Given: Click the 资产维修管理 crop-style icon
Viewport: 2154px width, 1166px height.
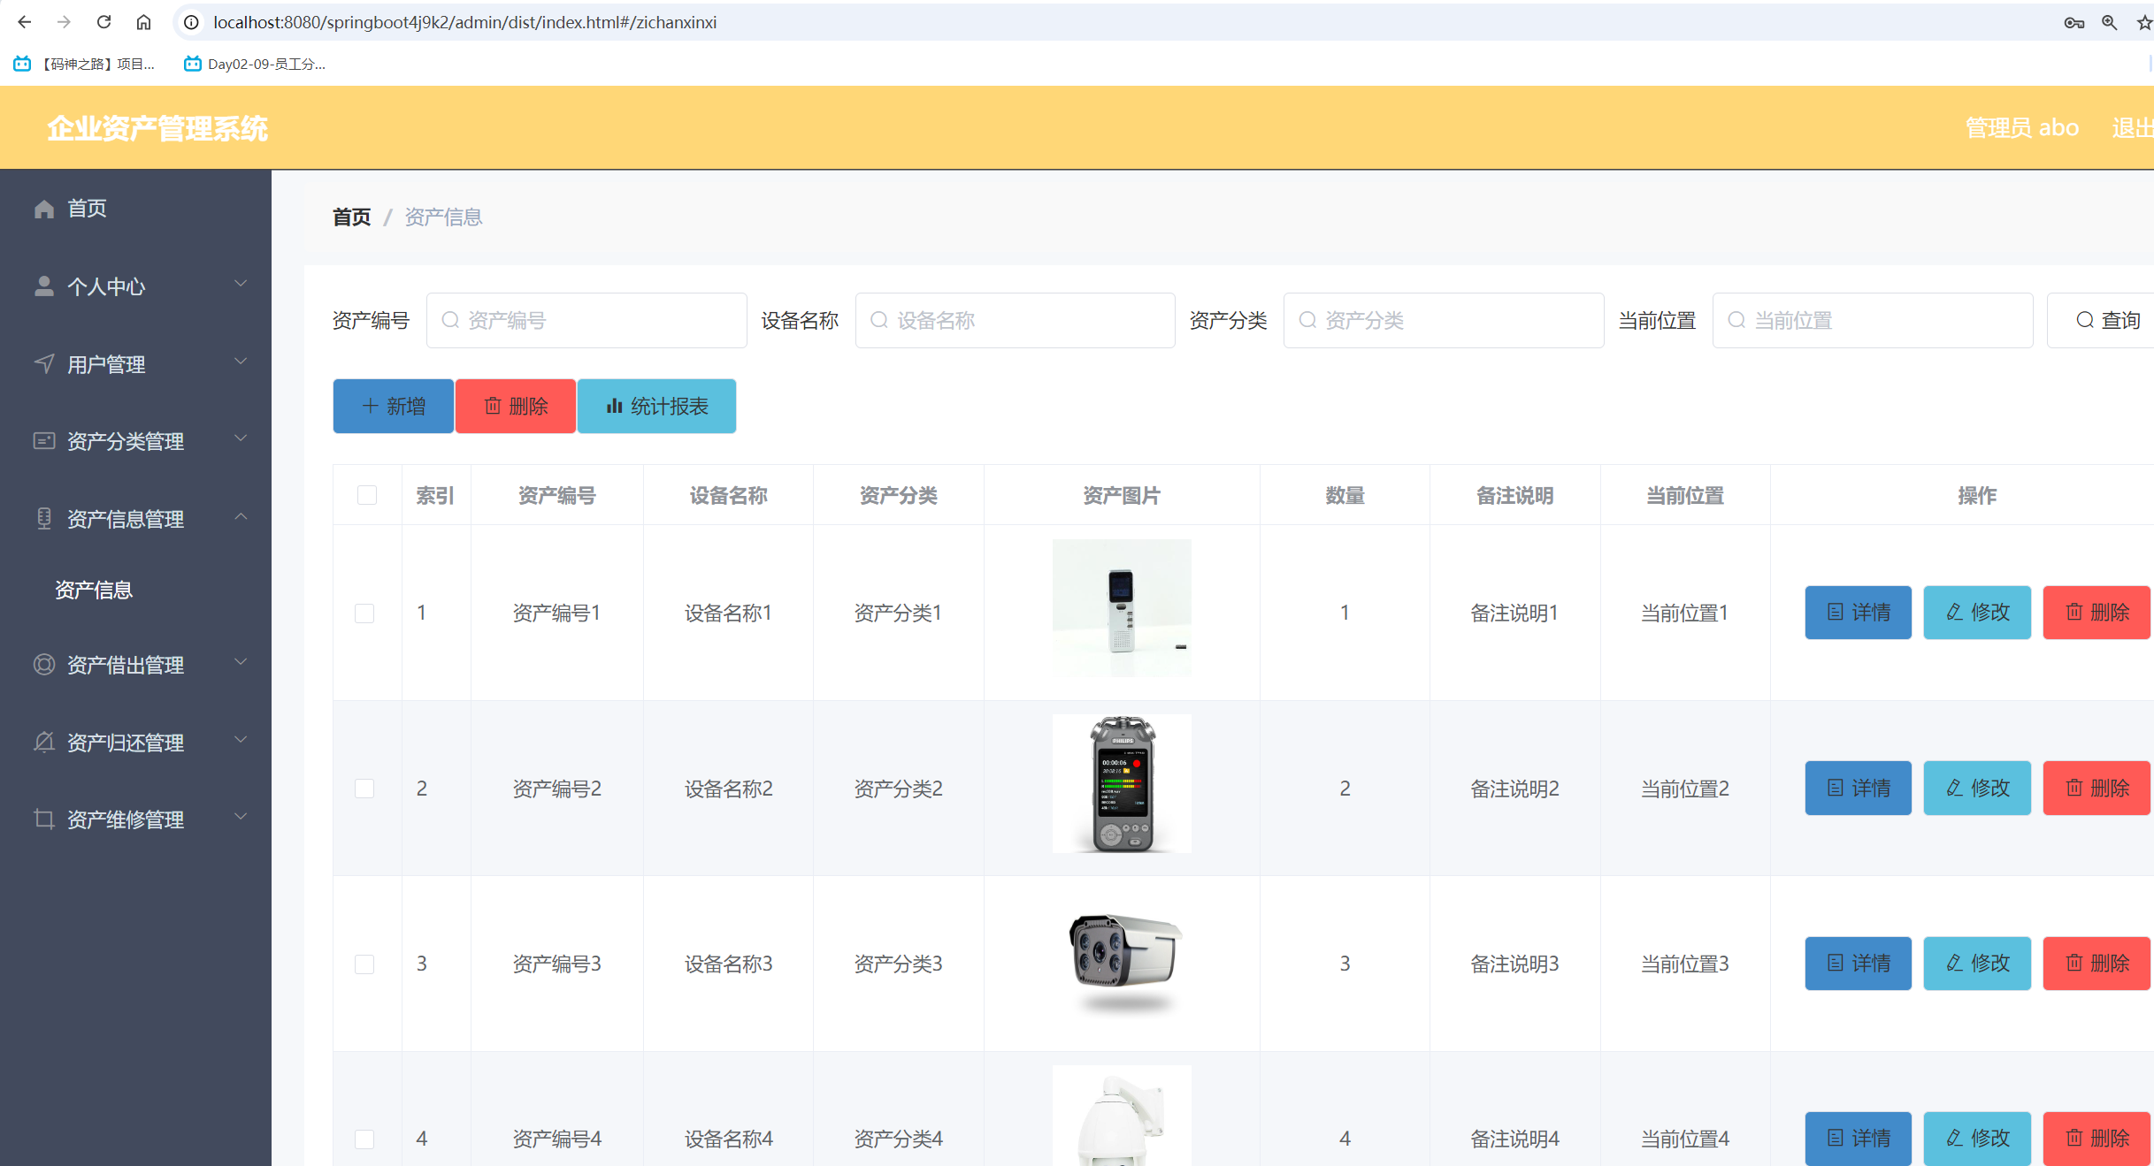Looking at the screenshot, I should [44, 819].
